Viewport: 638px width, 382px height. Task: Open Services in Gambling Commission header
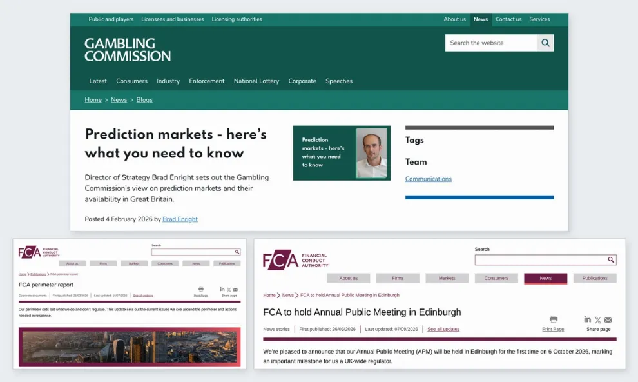click(x=539, y=19)
